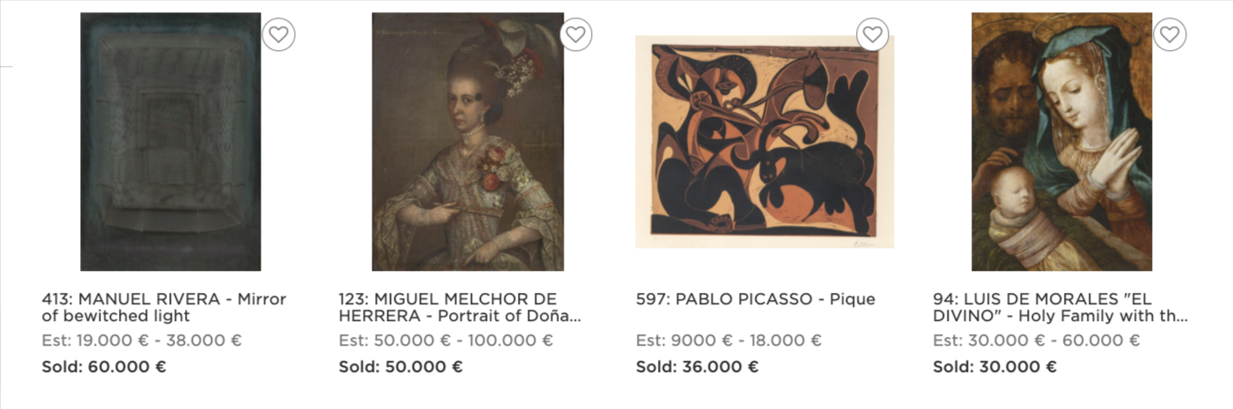Click heart icon on Picasso Pique lot

click(872, 34)
